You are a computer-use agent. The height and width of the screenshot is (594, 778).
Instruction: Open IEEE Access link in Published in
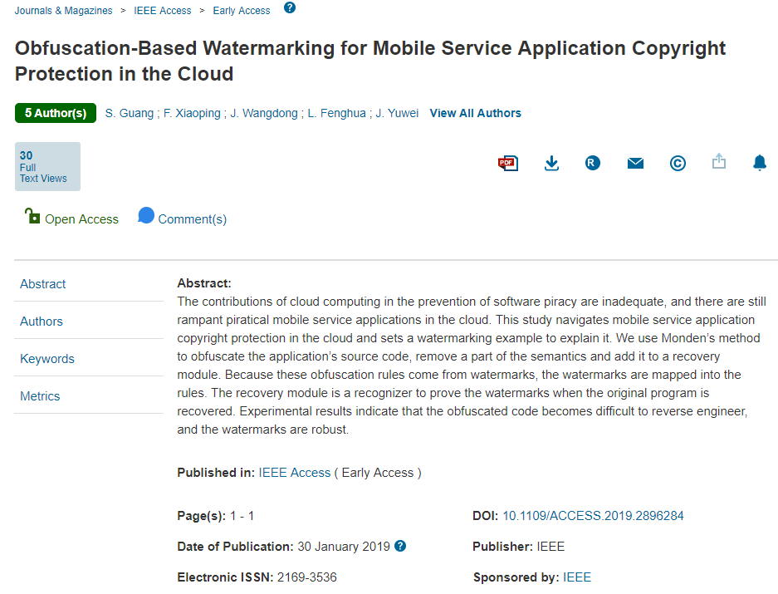(x=295, y=473)
